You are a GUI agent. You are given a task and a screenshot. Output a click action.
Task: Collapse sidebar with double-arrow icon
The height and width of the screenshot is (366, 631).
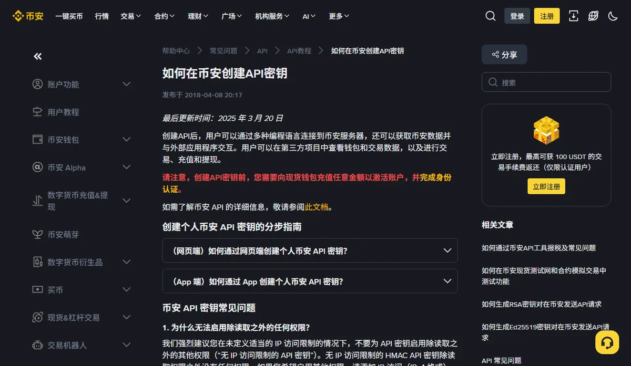coord(37,56)
